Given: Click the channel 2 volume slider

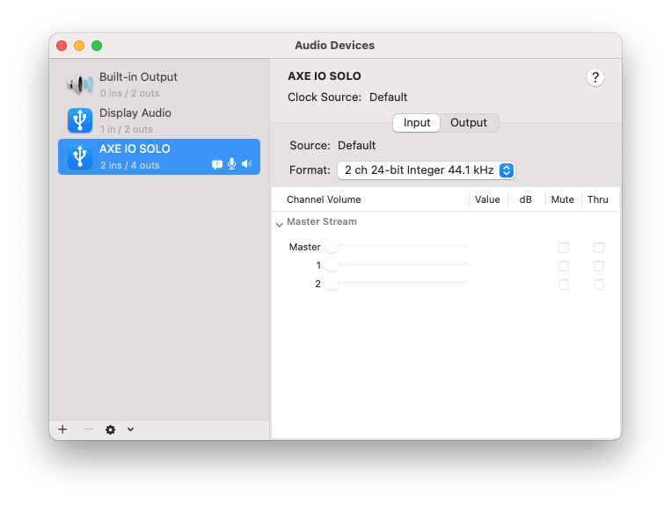Looking at the screenshot, I should [x=397, y=283].
